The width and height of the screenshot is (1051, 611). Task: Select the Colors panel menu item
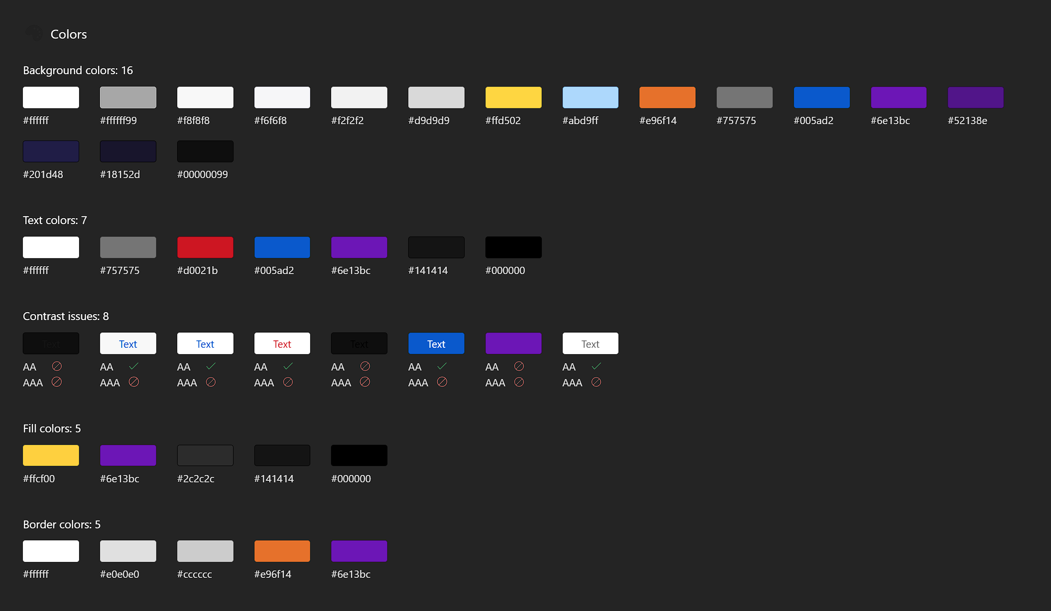pyautogui.click(x=68, y=34)
